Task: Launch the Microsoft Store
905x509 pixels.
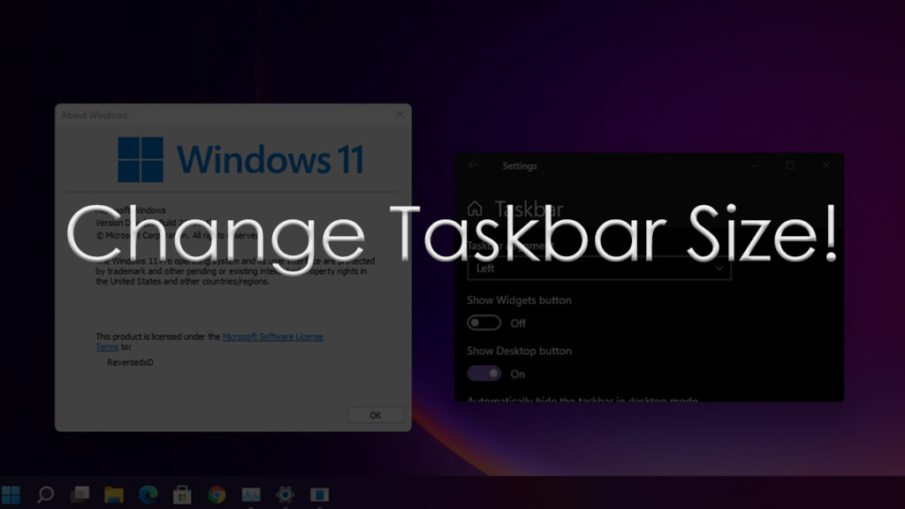Action: click(x=183, y=495)
